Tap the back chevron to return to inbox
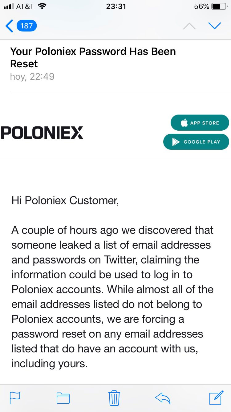This screenshot has width=231, height=412. (9, 26)
